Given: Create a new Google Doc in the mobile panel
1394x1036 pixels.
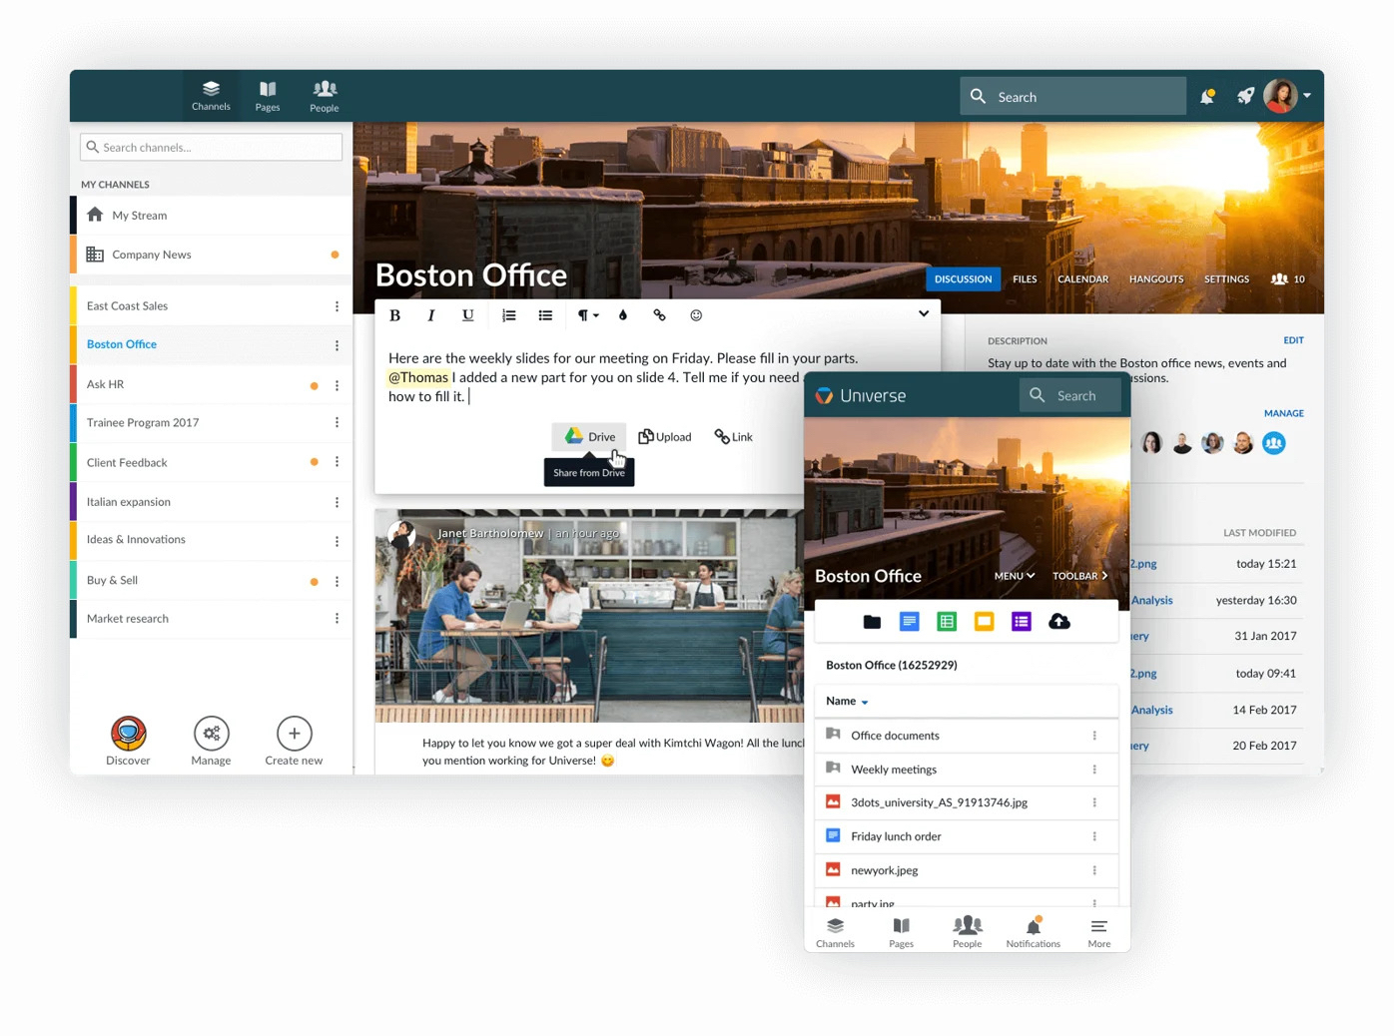Looking at the screenshot, I should point(909,622).
